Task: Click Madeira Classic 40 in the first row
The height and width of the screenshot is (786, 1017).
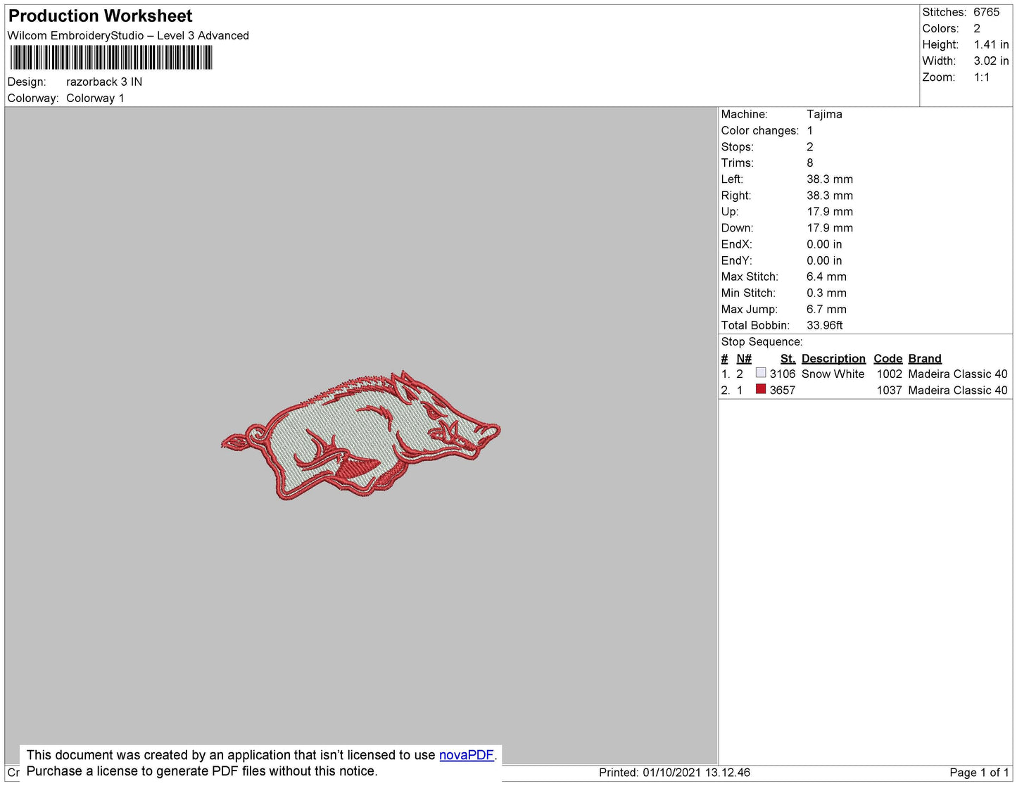Action: pos(958,374)
